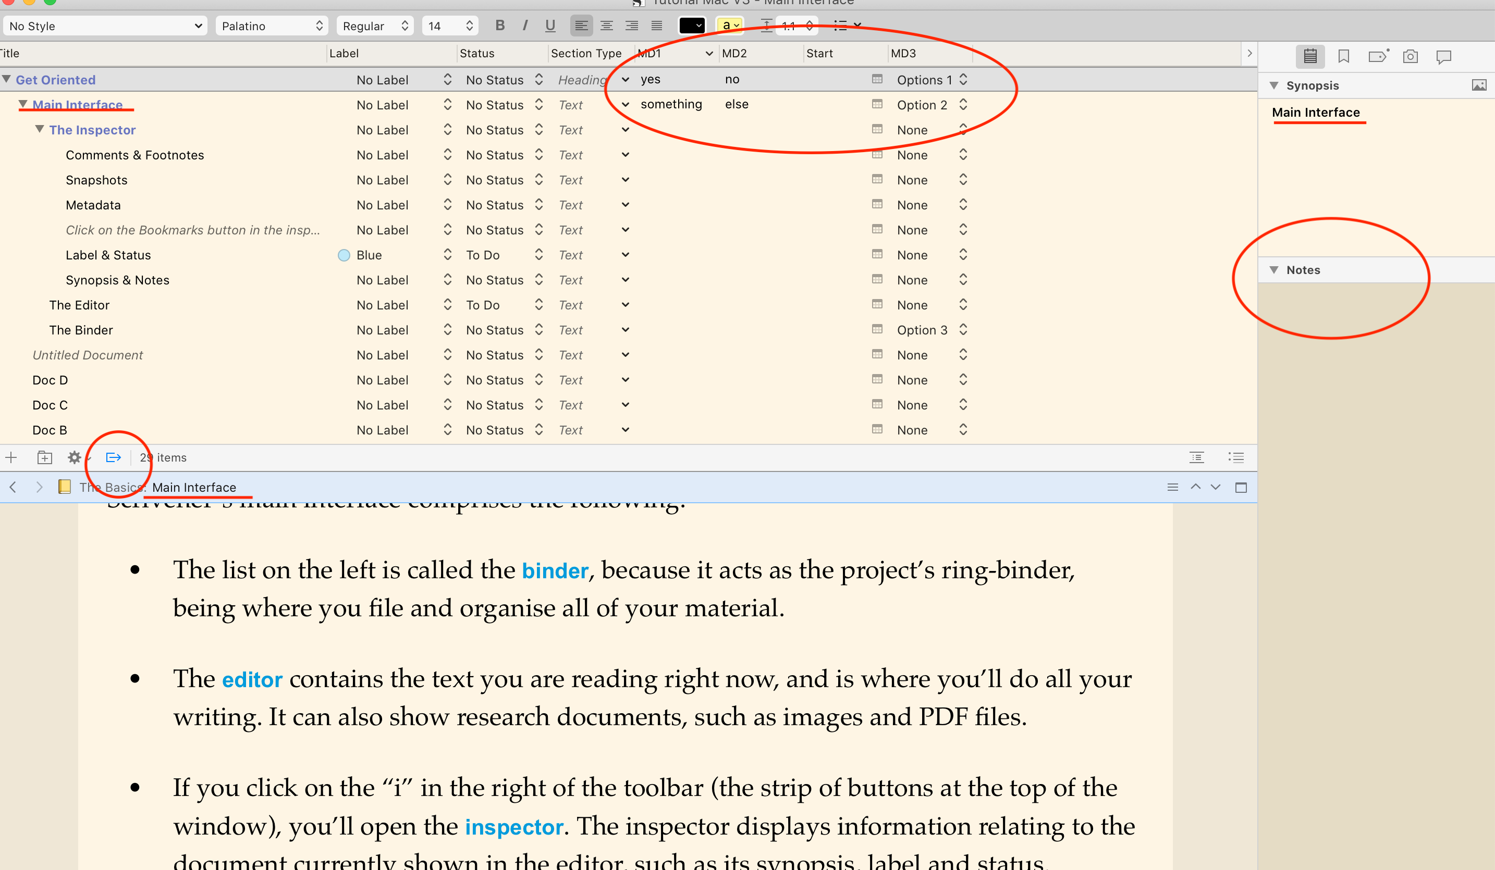This screenshot has height=870, width=1495.
Task: Go forward in editor history
Action: pyautogui.click(x=39, y=487)
